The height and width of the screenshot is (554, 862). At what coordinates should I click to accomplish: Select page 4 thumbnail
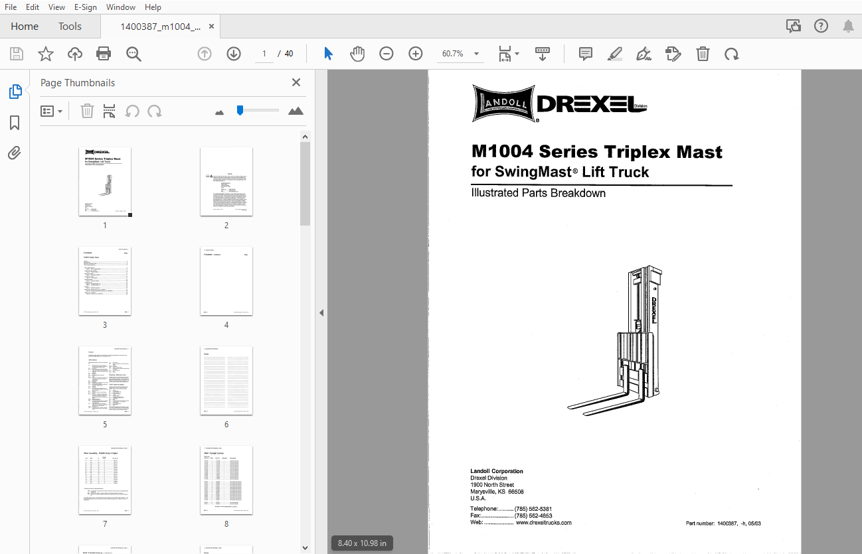tap(226, 281)
